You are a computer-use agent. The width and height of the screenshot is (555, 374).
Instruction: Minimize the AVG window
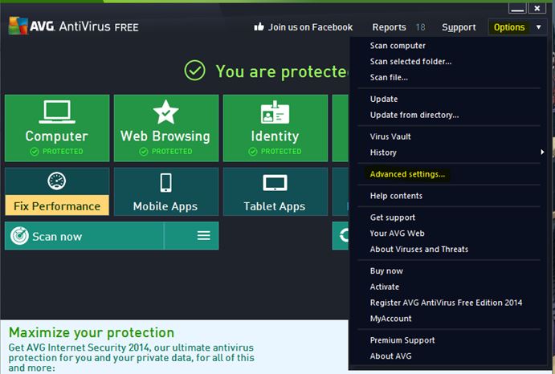517,8
